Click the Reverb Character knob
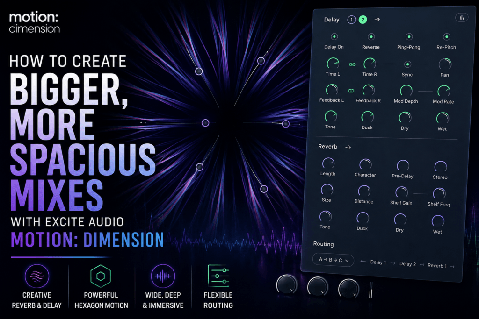 [x=365, y=165]
